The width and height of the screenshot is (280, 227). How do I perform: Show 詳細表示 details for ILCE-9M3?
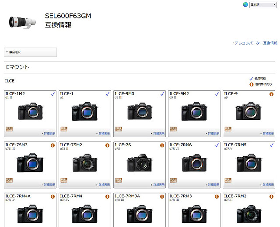tap(159, 134)
